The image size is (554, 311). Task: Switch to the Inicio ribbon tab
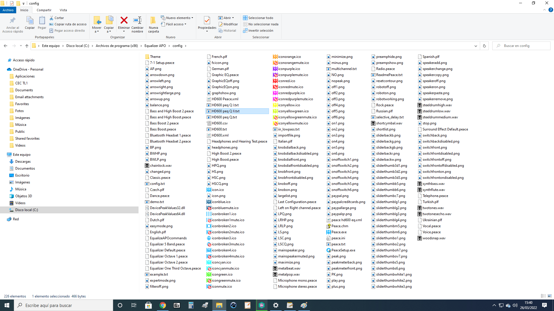(24, 10)
